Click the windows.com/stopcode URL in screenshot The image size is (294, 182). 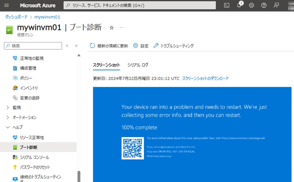click(243, 138)
